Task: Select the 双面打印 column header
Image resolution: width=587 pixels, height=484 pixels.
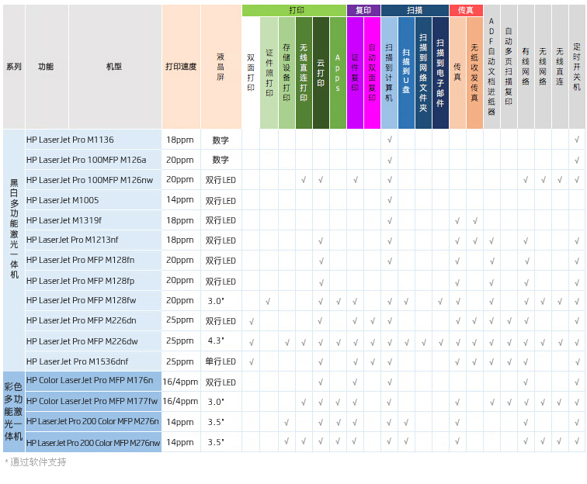Action: click(251, 73)
